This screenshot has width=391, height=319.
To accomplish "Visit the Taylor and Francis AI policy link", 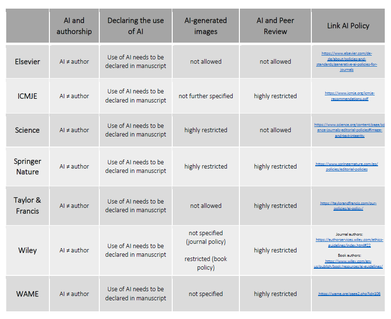I will 348,205.
